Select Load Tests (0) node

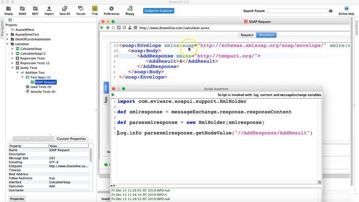pos(41,87)
